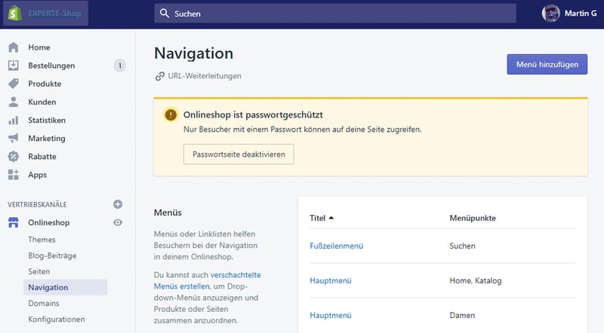Click the Apps grid icon
The height and width of the screenshot is (333, 604).
click(14, 175)
